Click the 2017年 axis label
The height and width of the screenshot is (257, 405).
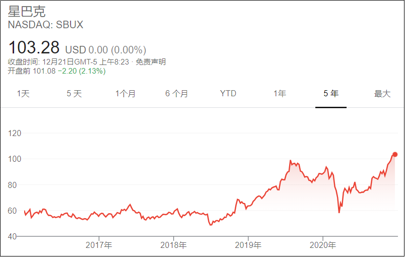99,245
